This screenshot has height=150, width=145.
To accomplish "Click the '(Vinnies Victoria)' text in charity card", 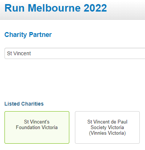I will tap(107, 133).
